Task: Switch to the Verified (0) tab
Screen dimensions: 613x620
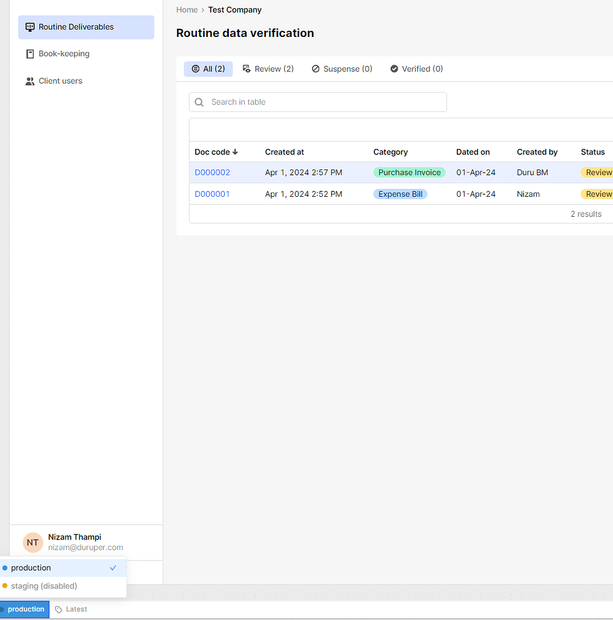Action: (x=416, y=68)
